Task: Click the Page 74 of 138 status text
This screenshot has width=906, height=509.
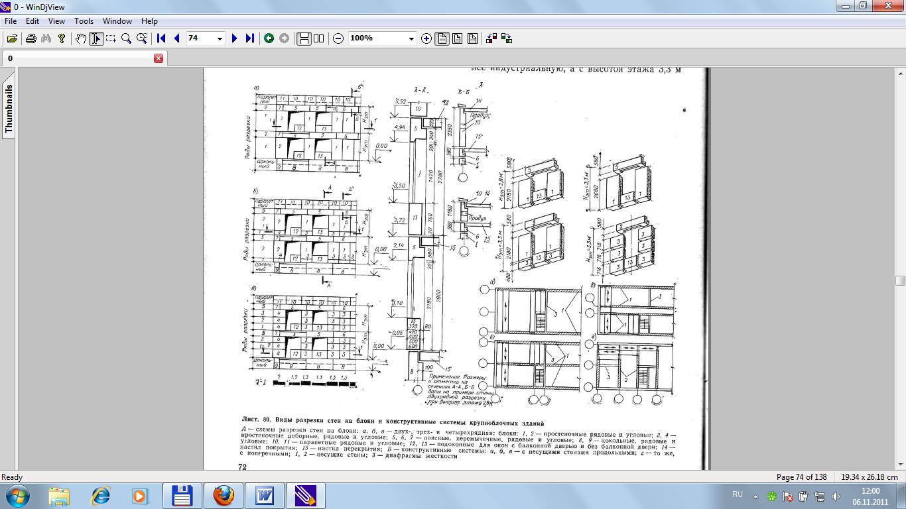Action: click(801, 477)
